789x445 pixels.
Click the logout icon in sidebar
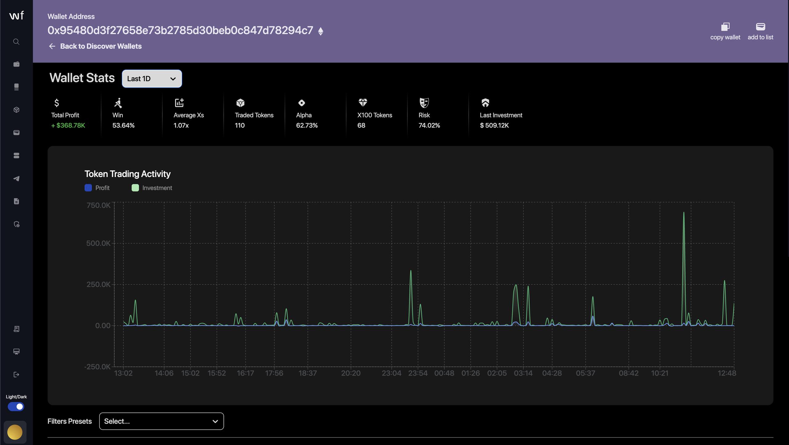pyautogui.click(x=16, y=374)
